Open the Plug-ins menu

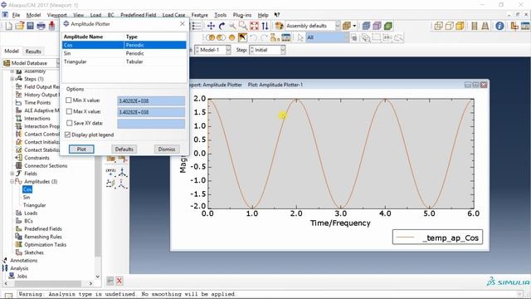242,15
